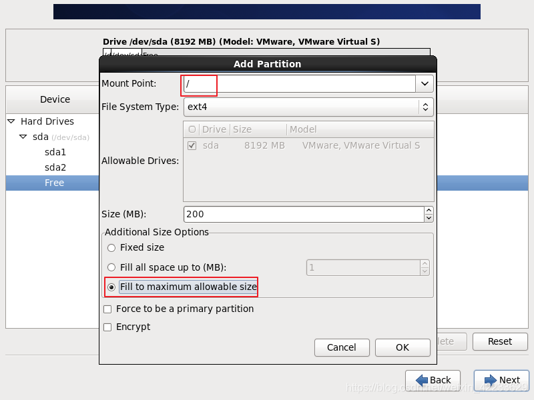The height and width of the screenshot is (400, 534).
Task: Open the File System Type combo box
Action: click(x=308, y=107)
